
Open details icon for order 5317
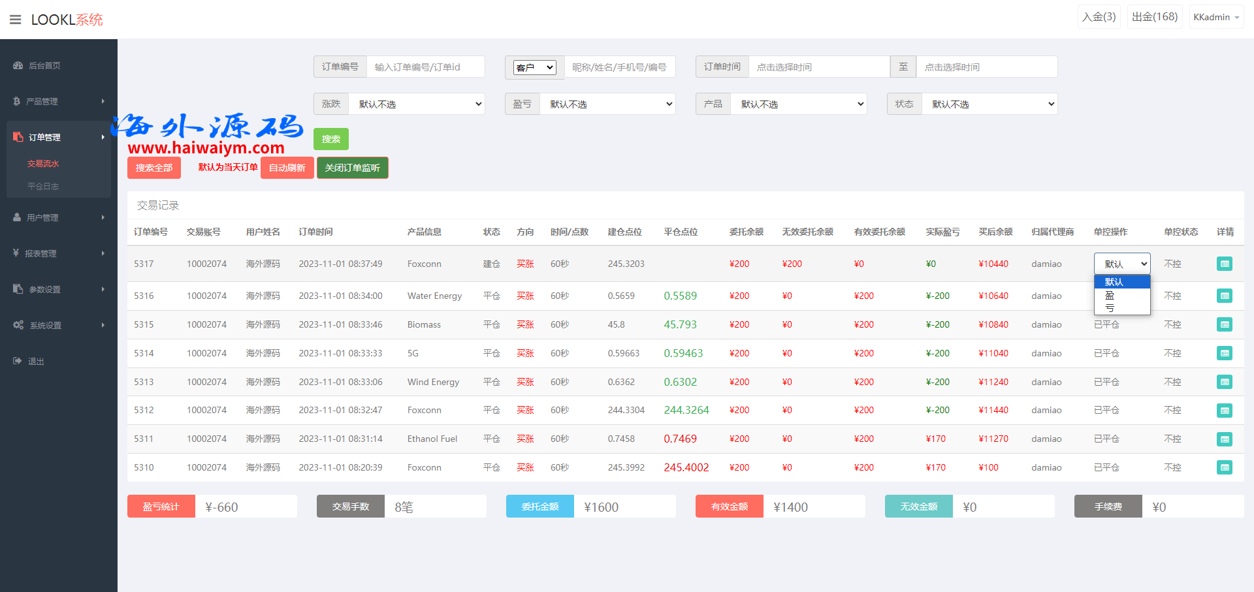click(1225, 264)
